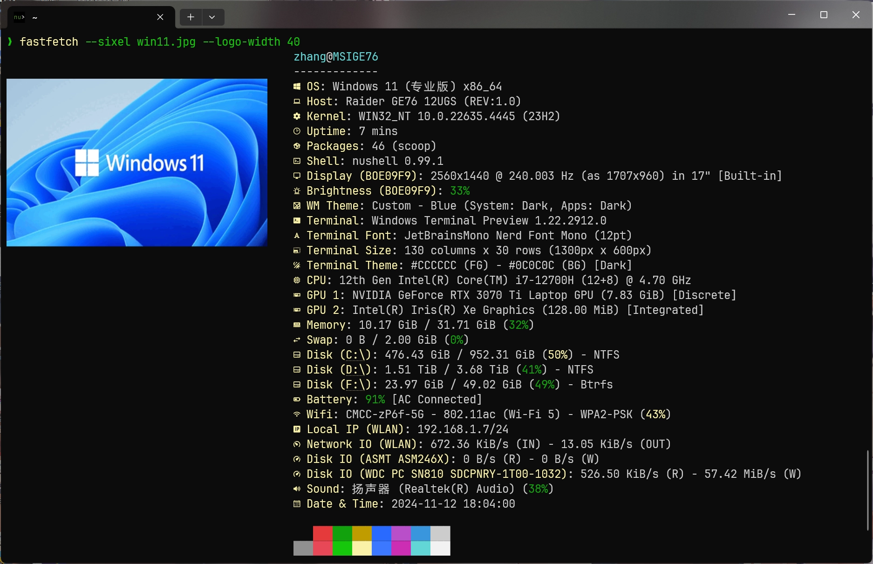The image size is (873, 564).
Task: Maximize the Windows Terminal window
Action: click(824, 15)
